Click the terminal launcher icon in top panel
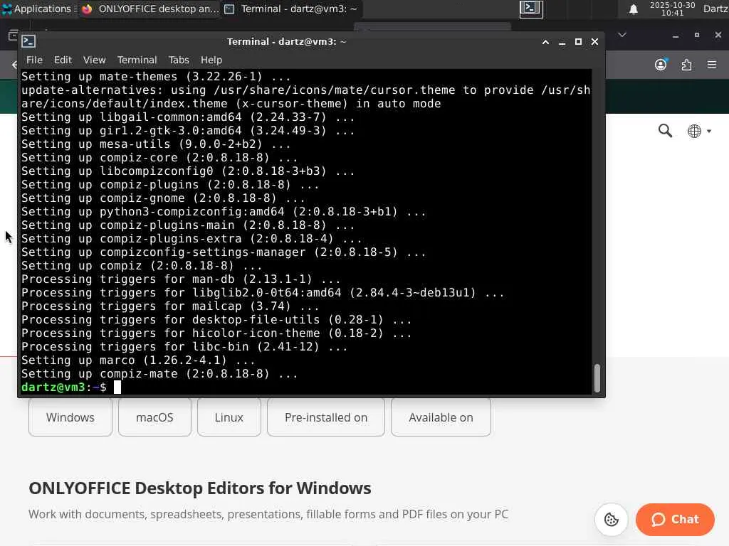The image size is (729, 546). click(x=531, y=9)
